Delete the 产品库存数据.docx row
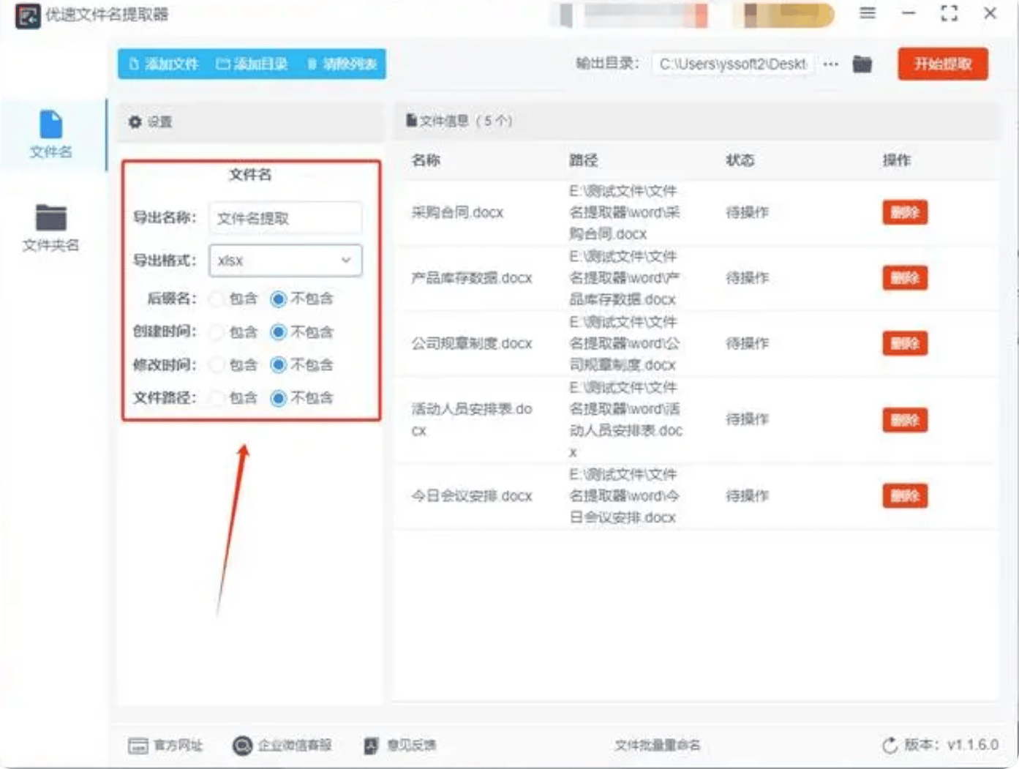Viewport: 1019px width, 769px height. point(905,278)
